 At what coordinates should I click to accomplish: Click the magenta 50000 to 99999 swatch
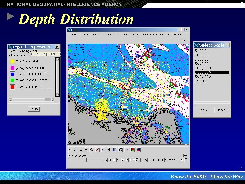click(12, 68)
